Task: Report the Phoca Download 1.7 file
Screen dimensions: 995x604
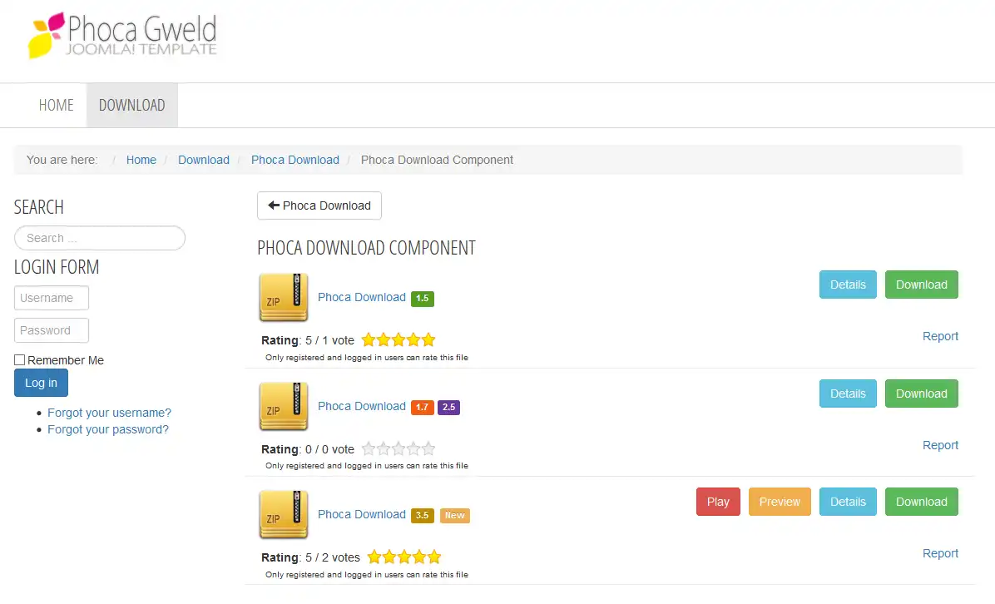Action: (940, 445)
